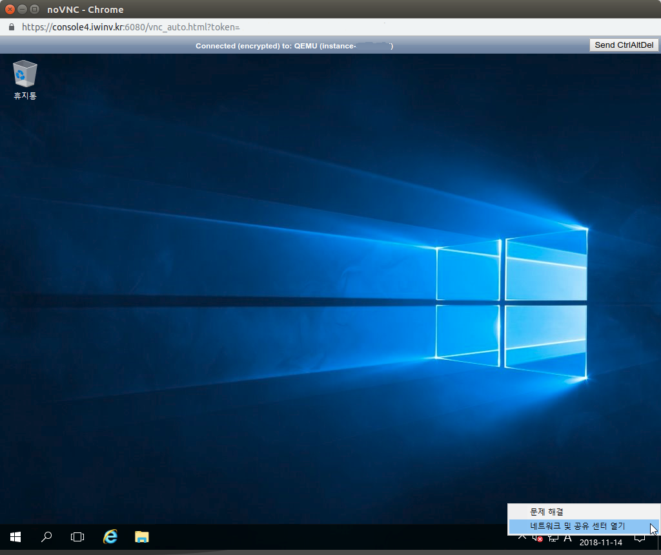The image size is (661, 555).
Task: Click the 2018-11-14 date in the taskbar
Action: point(601,542)
